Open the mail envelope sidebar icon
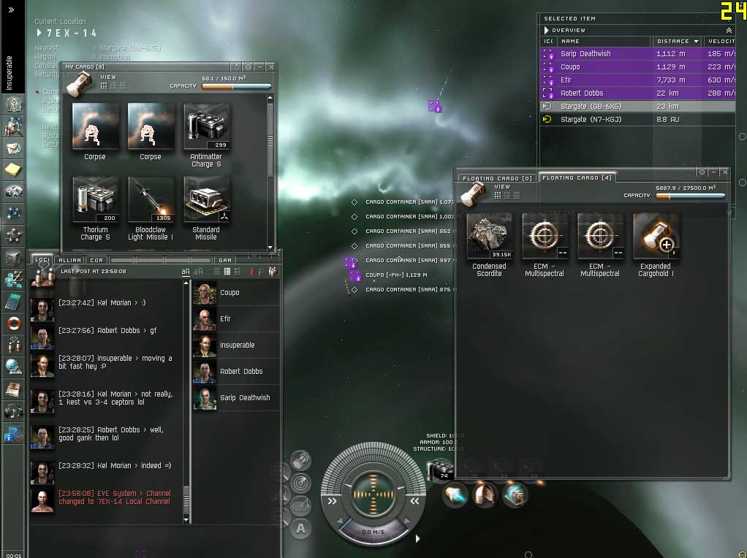The width and height of the screenshot is (747, 558). (x=13, y=148)
